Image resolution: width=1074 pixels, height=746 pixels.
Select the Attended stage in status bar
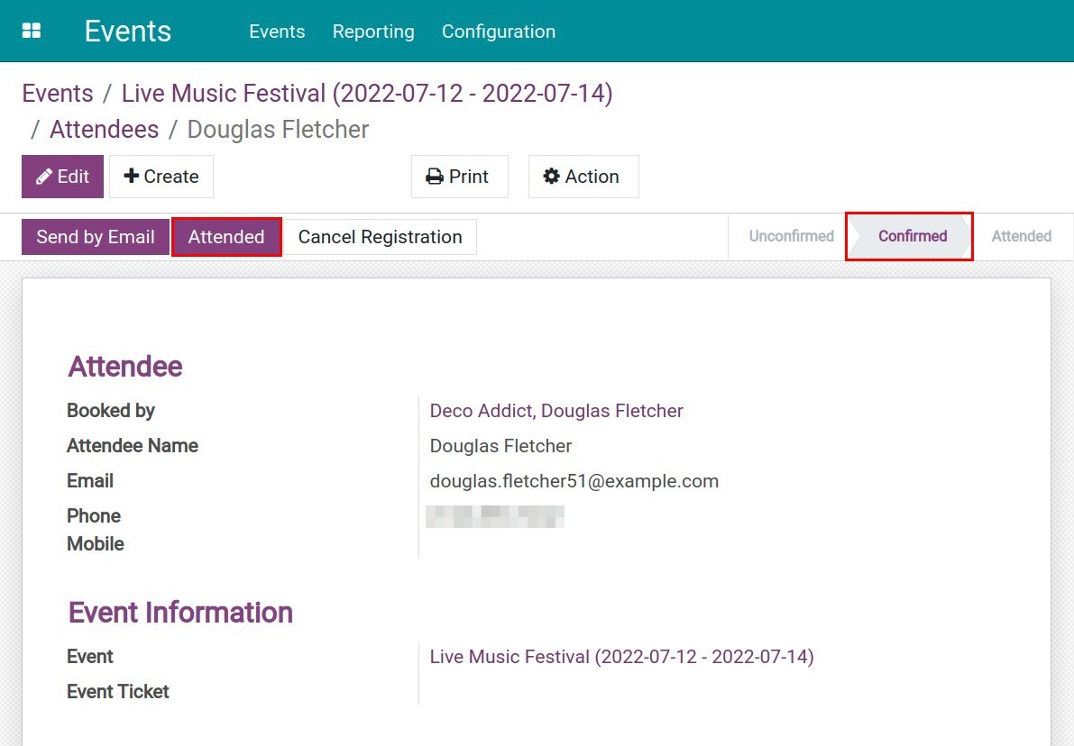[1021, 236]
